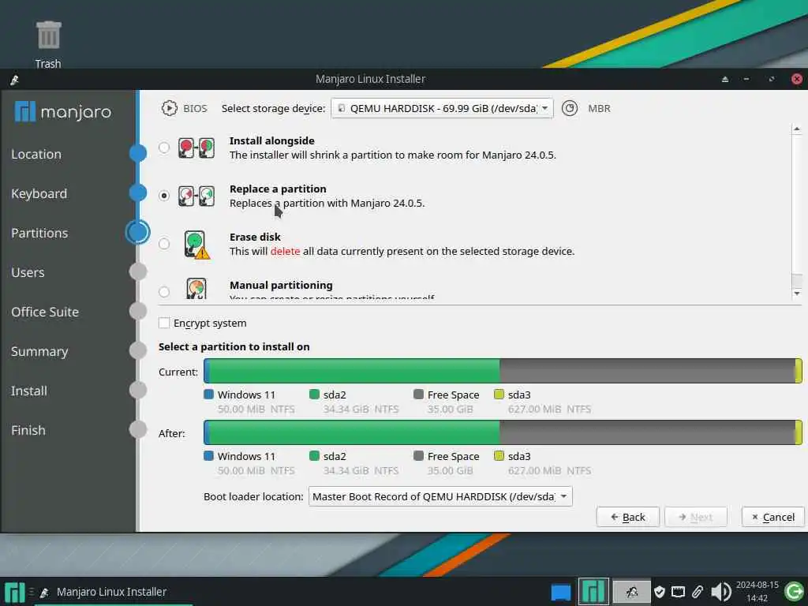Select the Erase disk radio button
This screenshot has height=606, width=808.
tap(164, 244)
